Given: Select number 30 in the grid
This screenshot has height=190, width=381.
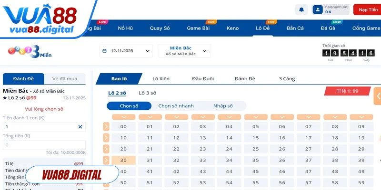Looking at the screenshot, I should [123, 161].
